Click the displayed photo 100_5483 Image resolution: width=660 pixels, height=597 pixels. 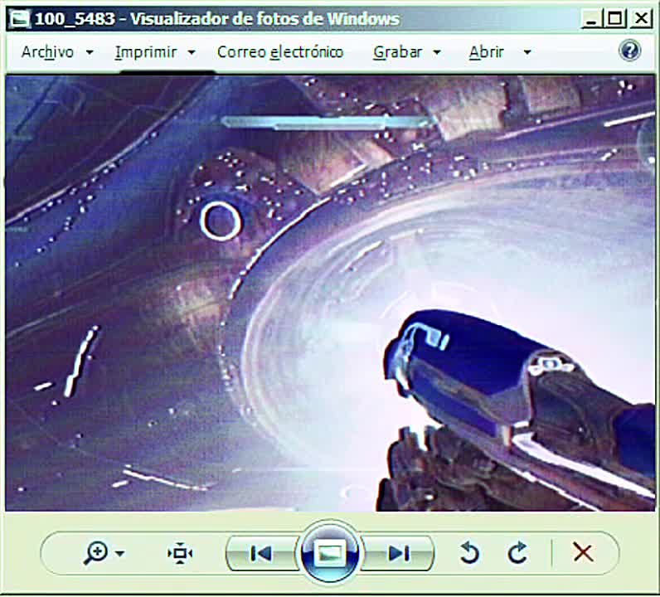coord(330,294)
